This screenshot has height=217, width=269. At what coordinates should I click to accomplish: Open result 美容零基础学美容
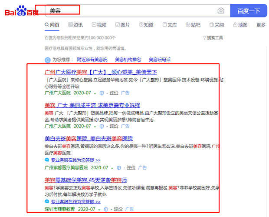pos(86,180)
